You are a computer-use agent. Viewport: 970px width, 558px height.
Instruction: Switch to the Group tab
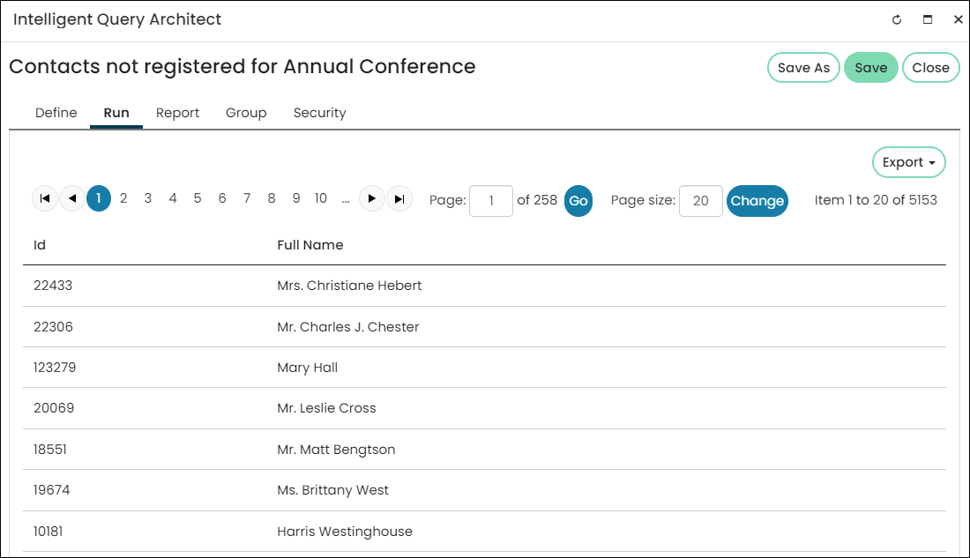click(246, 113)
